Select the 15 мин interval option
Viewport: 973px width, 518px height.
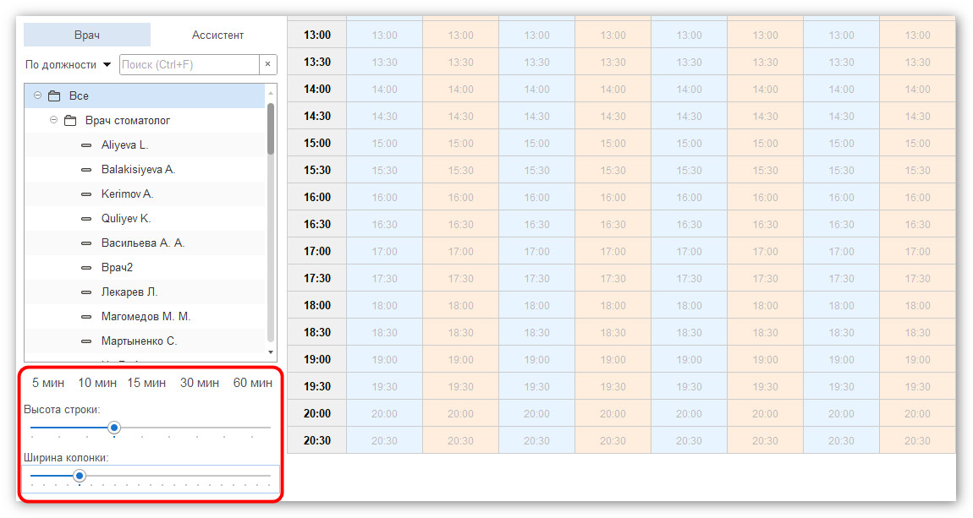(x=146, y=383)
